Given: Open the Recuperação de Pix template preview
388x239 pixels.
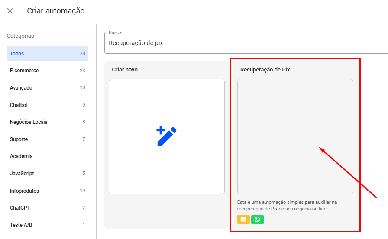Looking at the screenshot, I should (295, 136).
